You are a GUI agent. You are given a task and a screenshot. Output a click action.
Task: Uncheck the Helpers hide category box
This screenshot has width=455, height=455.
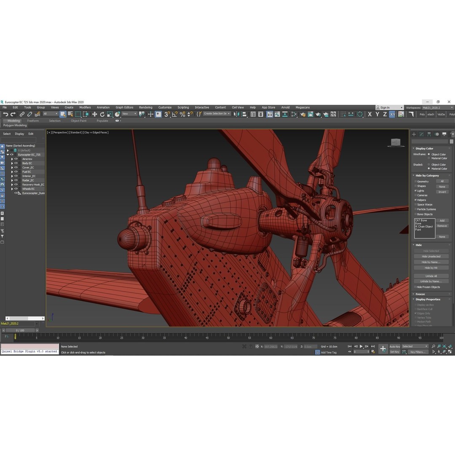point(415,200)
